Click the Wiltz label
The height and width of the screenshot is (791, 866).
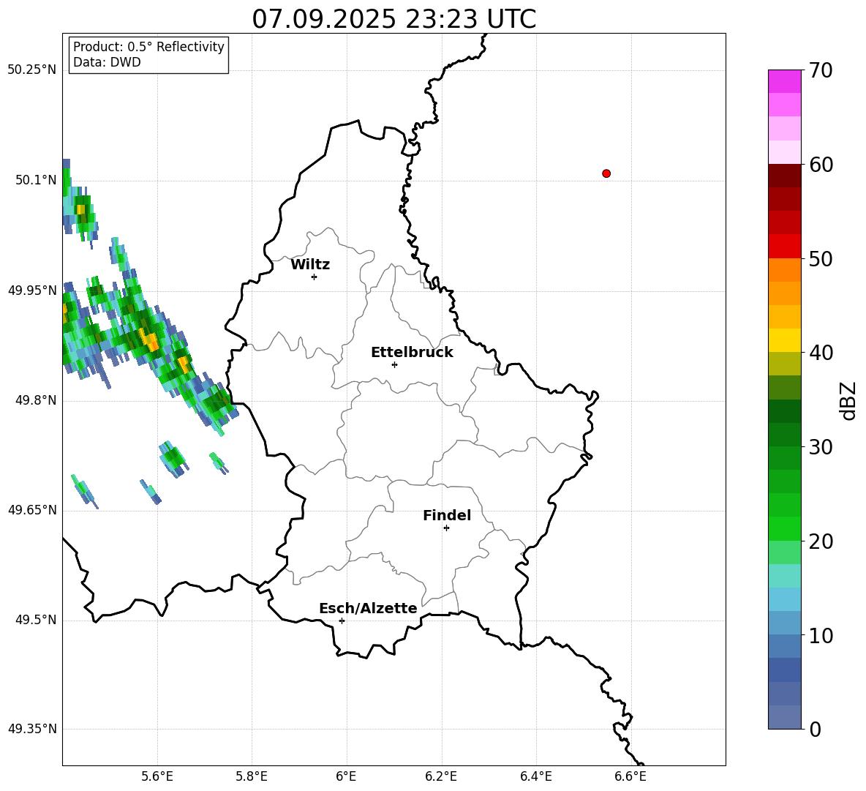click(310, 265)
